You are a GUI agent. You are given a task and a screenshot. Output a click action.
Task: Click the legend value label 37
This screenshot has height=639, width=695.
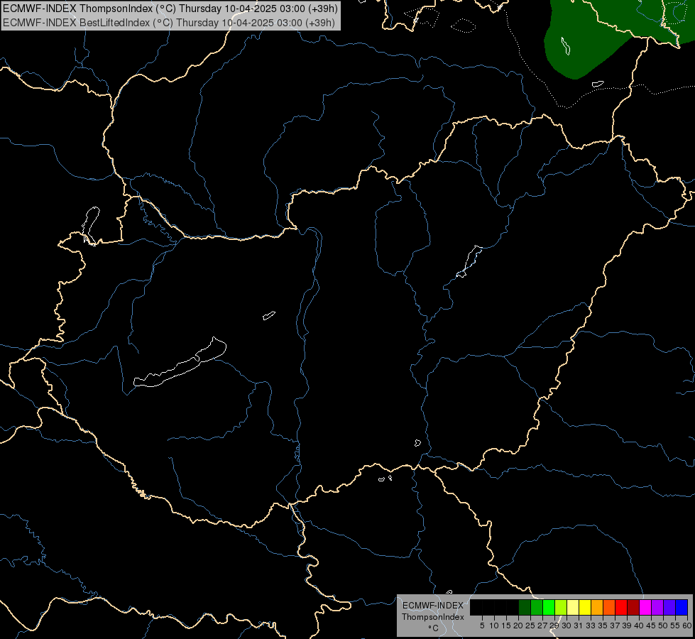pos(615,626)
